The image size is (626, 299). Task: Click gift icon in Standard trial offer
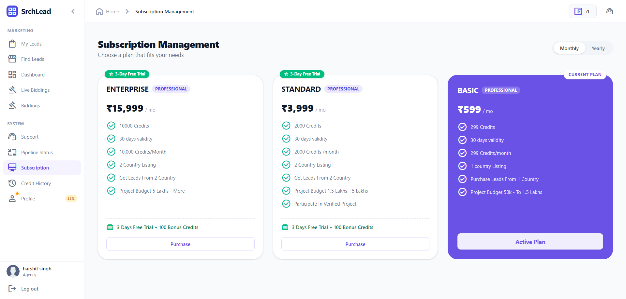tap(285, 227)
